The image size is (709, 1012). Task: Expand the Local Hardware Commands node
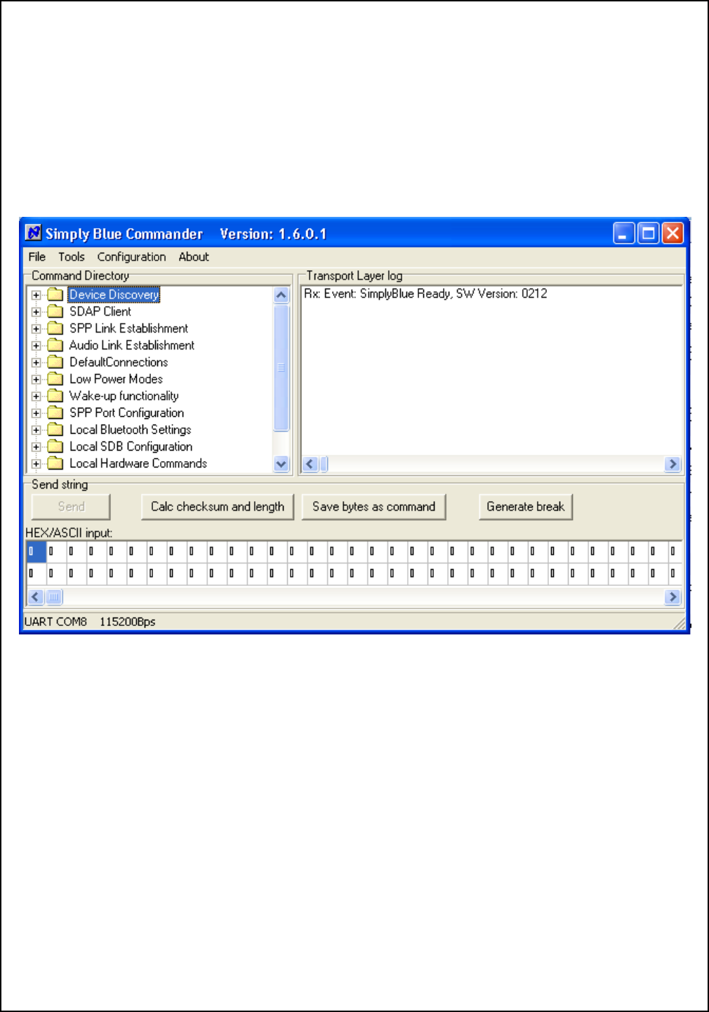click(36, 463)
